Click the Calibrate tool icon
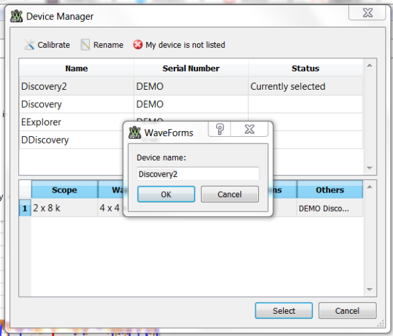Image resolution: width=393 pixels, height=336 pixels. [x=29, y=45]
